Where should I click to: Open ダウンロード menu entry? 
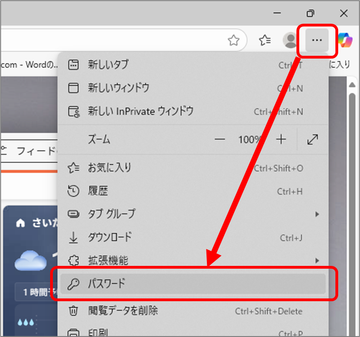click(x=193, y=238)
